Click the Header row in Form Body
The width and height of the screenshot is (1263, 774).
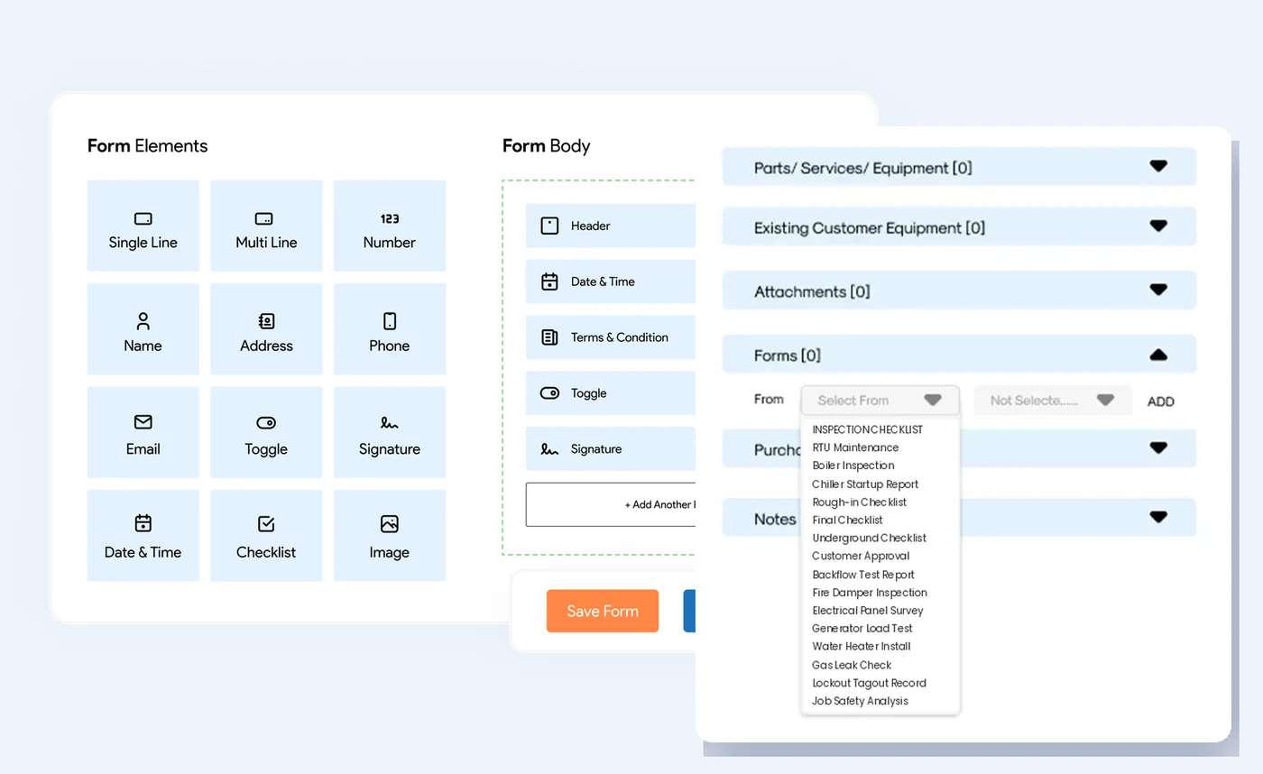click(x=611, y=226)
